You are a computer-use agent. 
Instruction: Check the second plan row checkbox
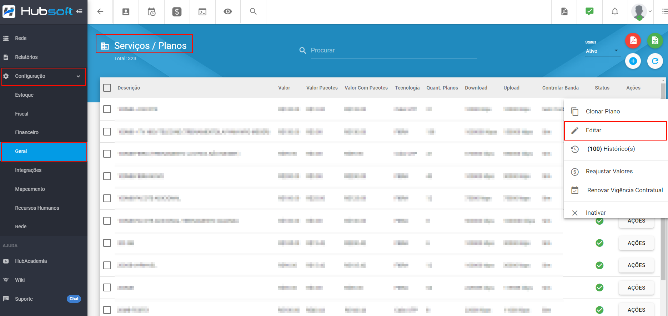point(107,132)
